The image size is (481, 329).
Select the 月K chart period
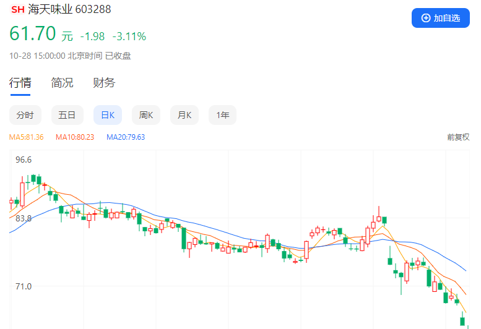click(x=184, y=115)
